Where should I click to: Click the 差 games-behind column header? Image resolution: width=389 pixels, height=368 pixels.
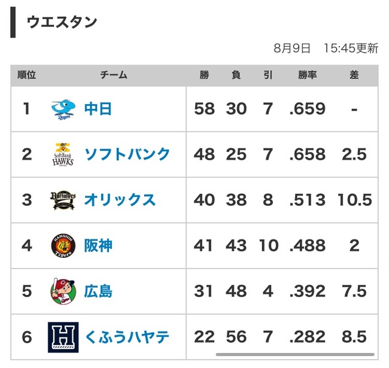pyautogui.click(x=354, y=75)
